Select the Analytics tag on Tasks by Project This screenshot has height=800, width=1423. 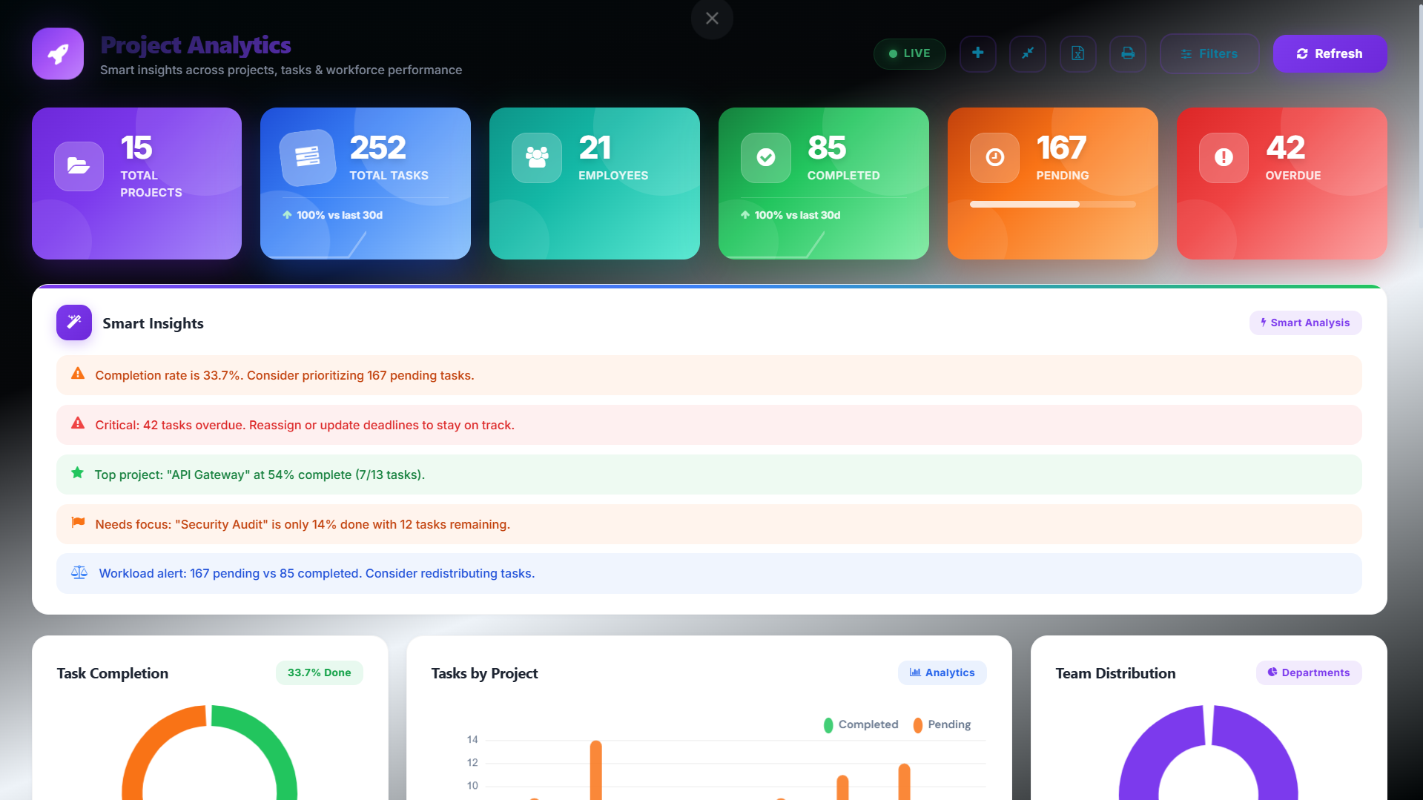[x=942, y=672]
